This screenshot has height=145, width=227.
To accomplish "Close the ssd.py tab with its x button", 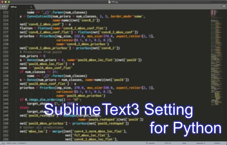I will 31,7.
